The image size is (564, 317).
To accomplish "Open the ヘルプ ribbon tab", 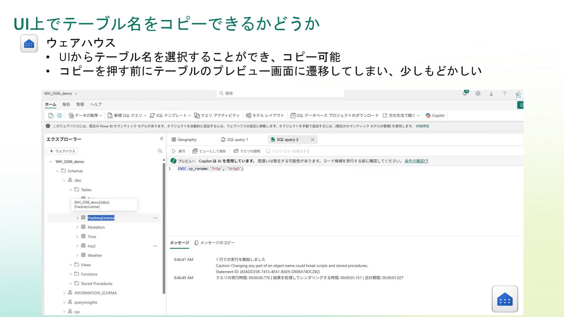I will click(96, 104).
